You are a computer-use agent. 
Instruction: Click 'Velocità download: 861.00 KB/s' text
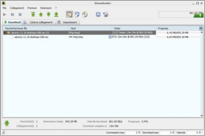[x=105, y=122]
